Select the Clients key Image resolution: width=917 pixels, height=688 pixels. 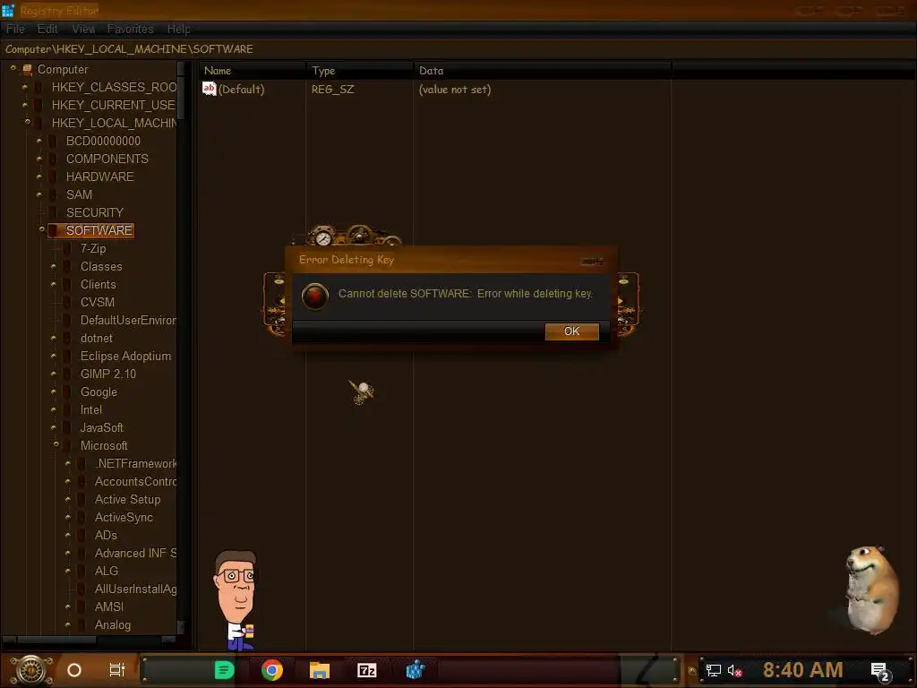(99, 284)
